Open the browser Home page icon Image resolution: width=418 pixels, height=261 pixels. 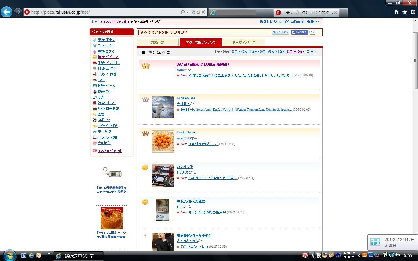396,12
